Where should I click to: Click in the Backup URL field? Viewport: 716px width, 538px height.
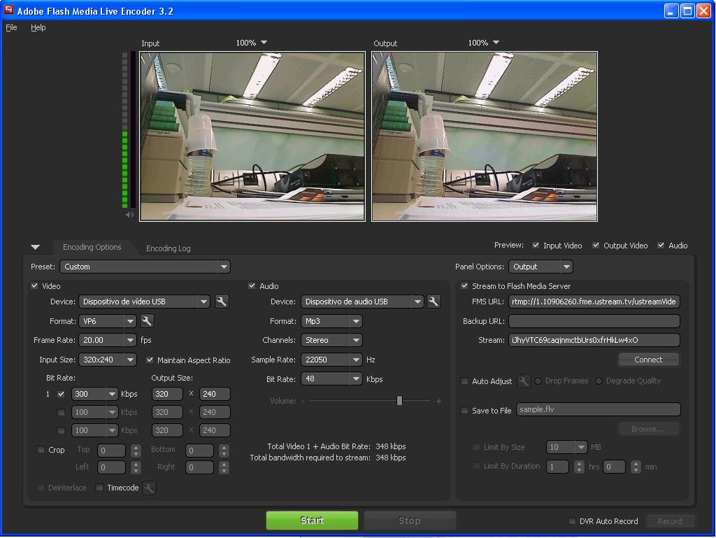pyautogui.click(x=594, y=321)
